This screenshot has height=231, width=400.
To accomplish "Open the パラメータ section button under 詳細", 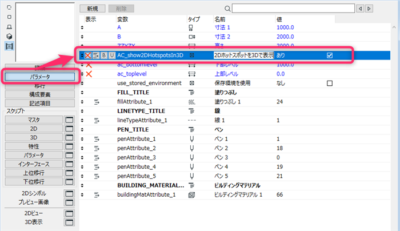I will click(x=40, y=77).
